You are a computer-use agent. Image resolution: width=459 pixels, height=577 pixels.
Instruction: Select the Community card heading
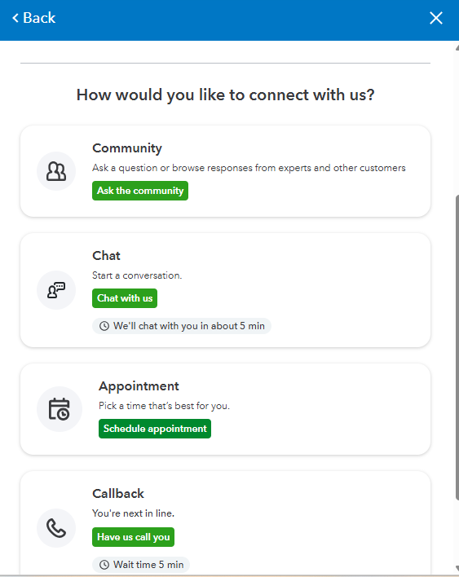(x=127, y=148)
